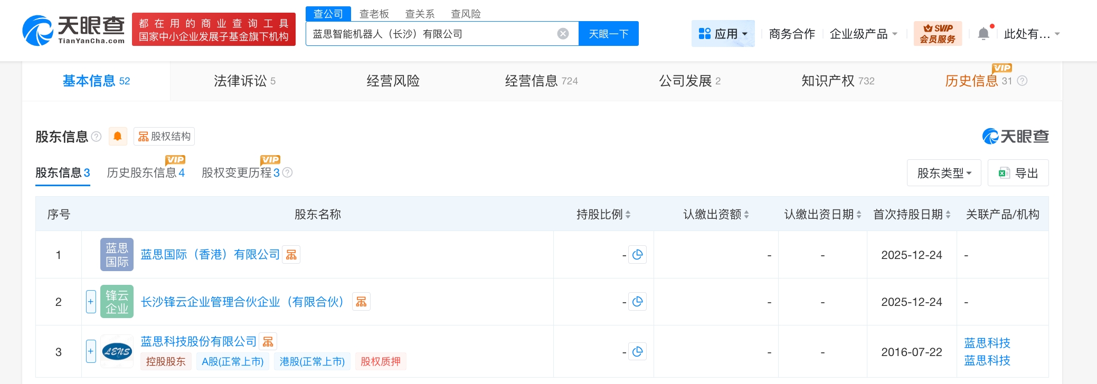1097x384 pixels.
Task: Clear the search box with X icon
Action: [563, 34]
